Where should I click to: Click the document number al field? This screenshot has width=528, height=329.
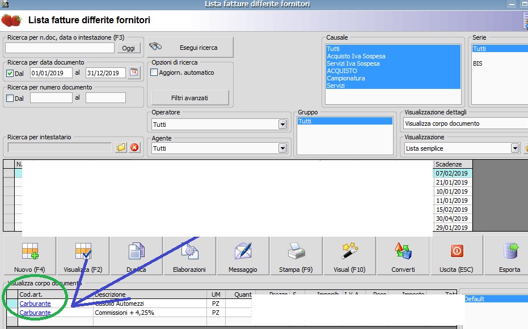pos(105,98)
